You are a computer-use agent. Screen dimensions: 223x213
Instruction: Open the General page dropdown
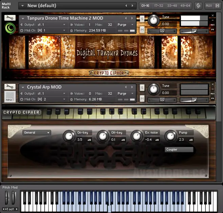click(x=37, y=133)
